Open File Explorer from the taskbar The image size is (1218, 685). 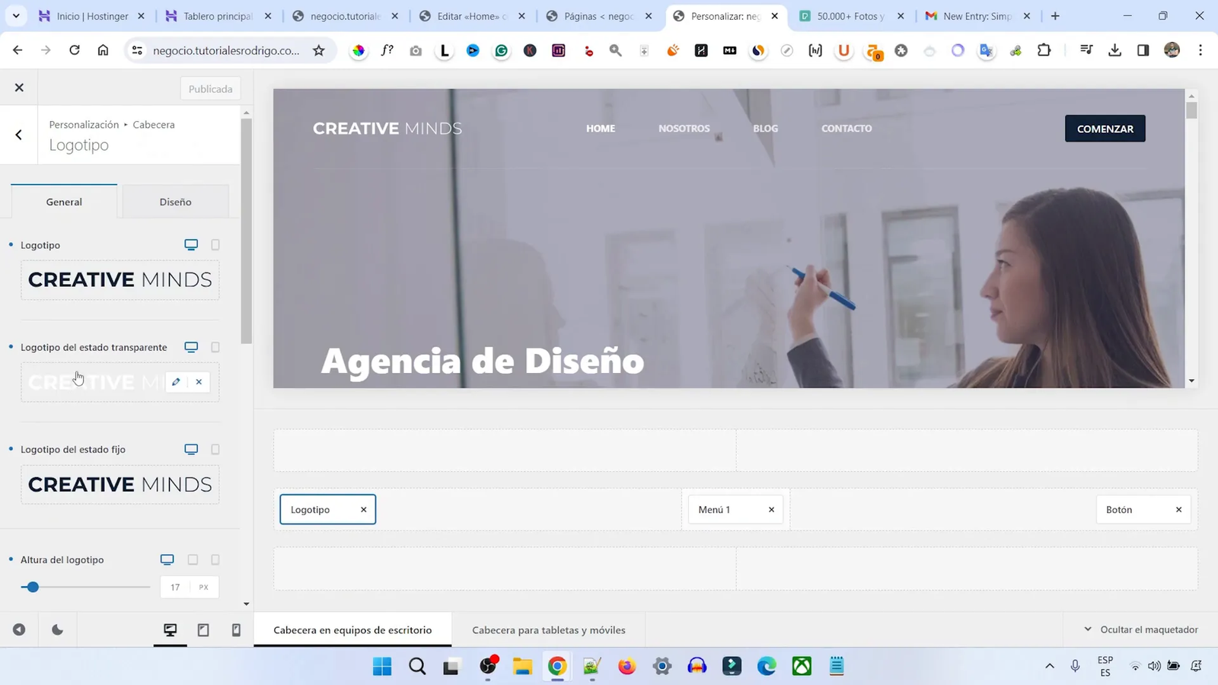(521, 667)
